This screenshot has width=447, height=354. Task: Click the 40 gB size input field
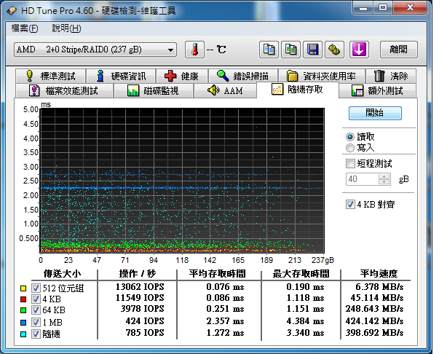pyautogui.click(x=363, y=179)
